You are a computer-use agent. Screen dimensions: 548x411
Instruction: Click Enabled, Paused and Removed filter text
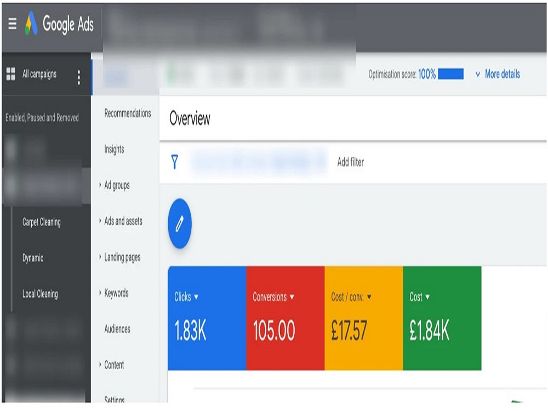click(x=42, y=117)
